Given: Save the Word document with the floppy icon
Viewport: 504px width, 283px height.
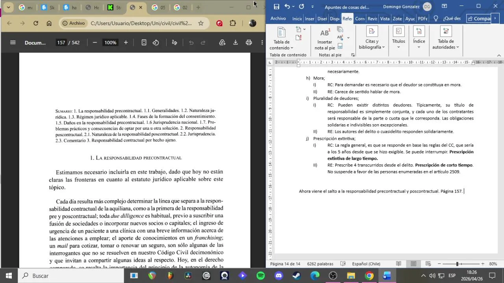Looking at the screenshot, I should (x=276, y=6).
